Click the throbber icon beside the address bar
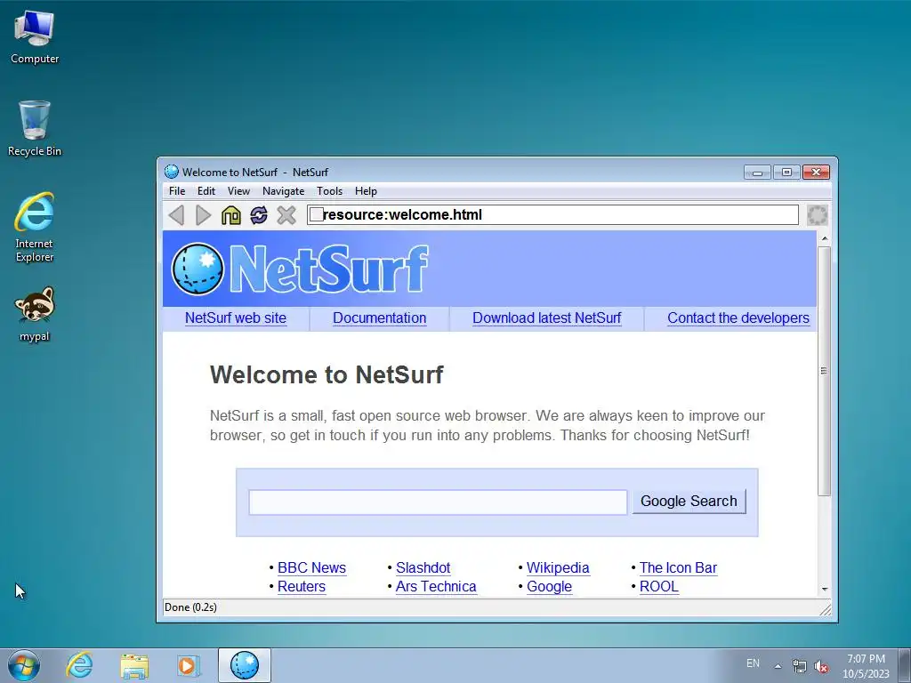911x683 pixels. 817,215
